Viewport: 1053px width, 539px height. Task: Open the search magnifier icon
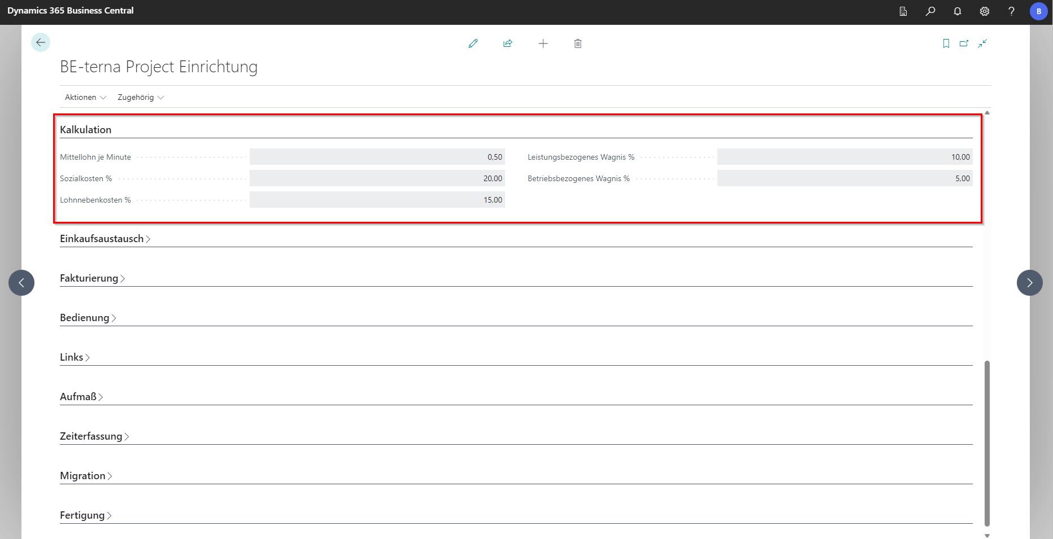pos(930,11)
